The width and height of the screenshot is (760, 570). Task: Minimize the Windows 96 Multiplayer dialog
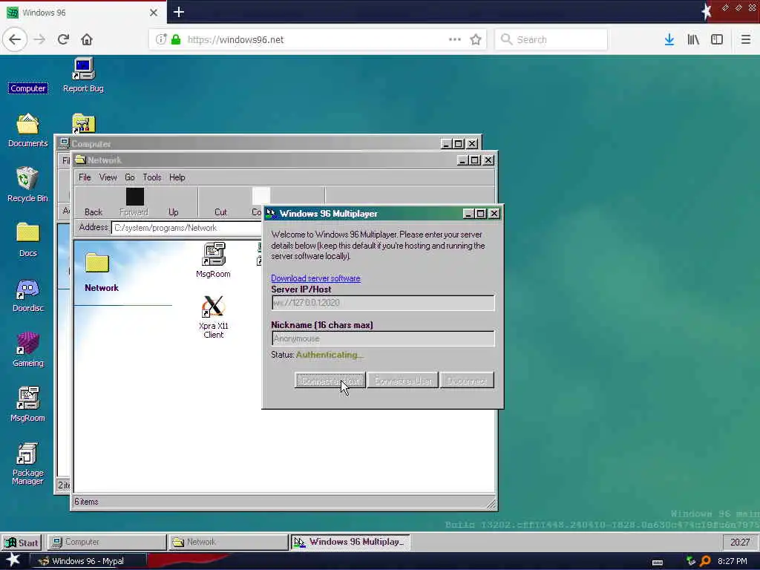click(468, 214)
